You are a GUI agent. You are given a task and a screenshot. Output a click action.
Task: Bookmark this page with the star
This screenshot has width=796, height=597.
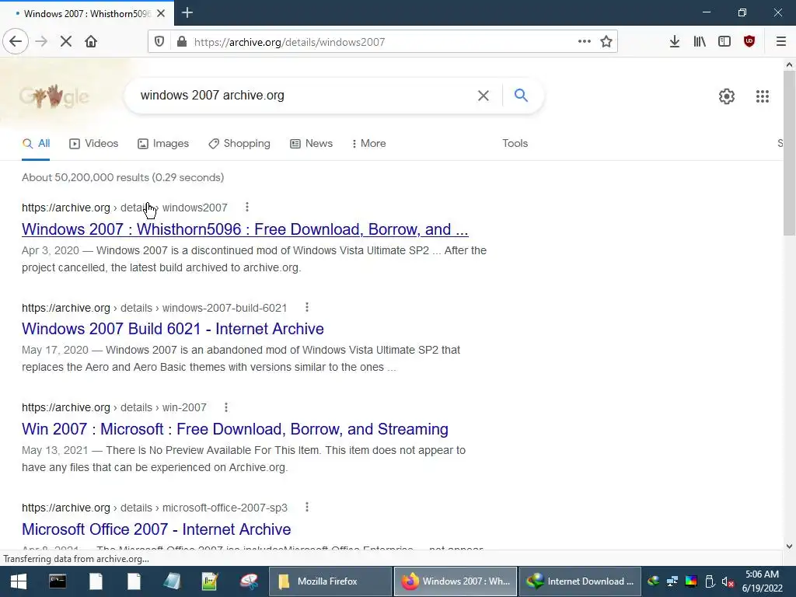[x=606, y=42]
